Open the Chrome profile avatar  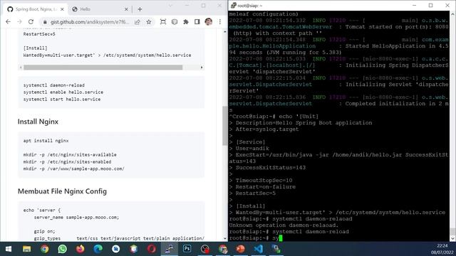point(208,22)
